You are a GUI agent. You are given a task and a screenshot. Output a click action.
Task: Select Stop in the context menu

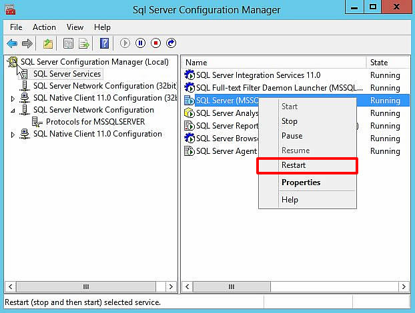290,121
